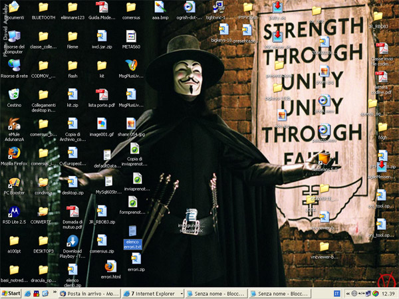Select the tightvnc-1... installer icon
Image resolution: width=399 pixels, height=299 pixels.
point(219,7)
